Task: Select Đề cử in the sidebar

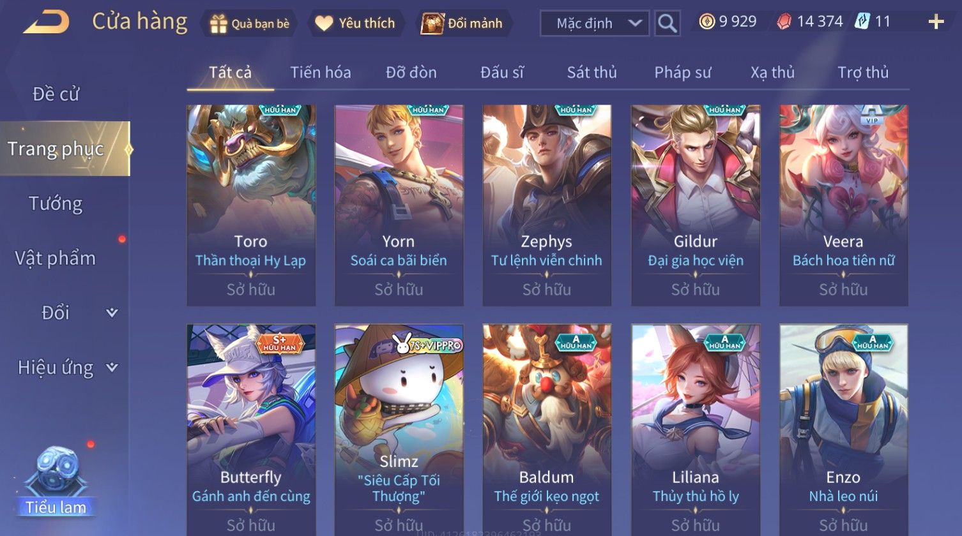Action: click(x=56, y=94)
